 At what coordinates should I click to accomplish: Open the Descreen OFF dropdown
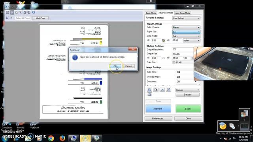[186, 82]
